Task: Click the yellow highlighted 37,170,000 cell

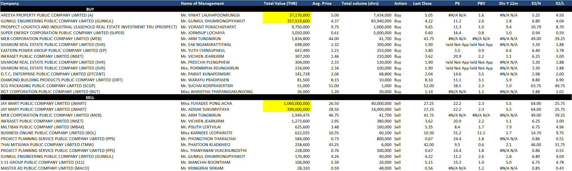Action: (x=287, y=15)
